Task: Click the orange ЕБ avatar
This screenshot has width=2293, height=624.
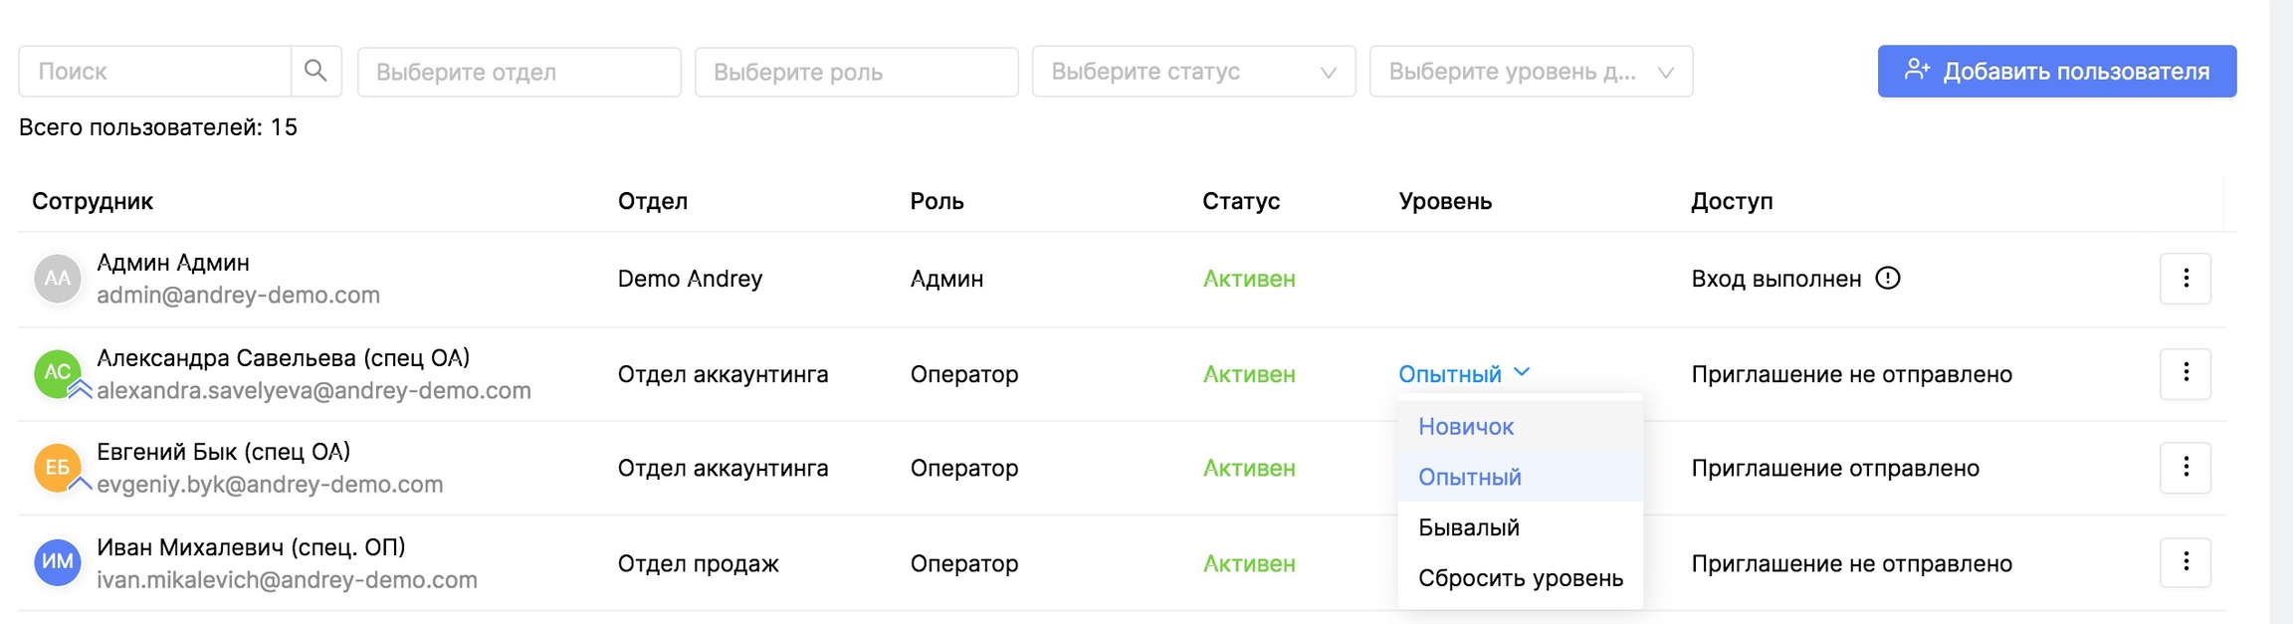Action: pyautogui.click(x=57, y=468)
